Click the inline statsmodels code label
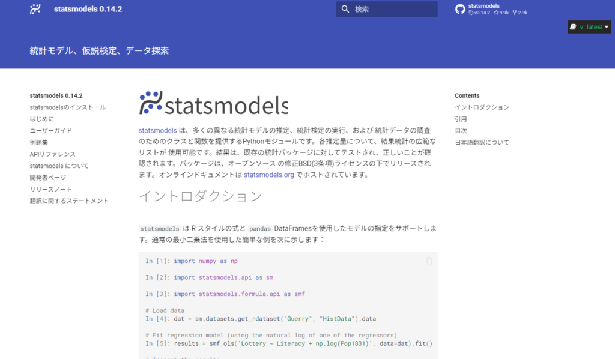This screenshot has width=615, height=359. coord(160,229)
